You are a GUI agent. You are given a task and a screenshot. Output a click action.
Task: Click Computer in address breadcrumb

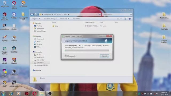(x=48, y=14)
